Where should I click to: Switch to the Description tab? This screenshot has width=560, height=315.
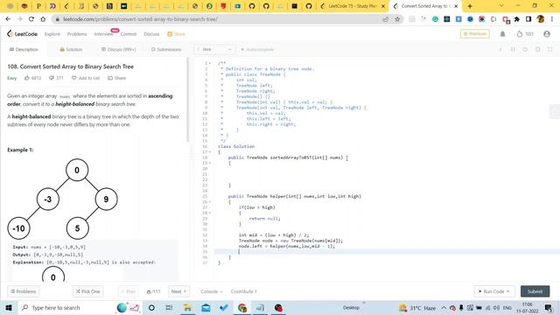pos(24,49)
